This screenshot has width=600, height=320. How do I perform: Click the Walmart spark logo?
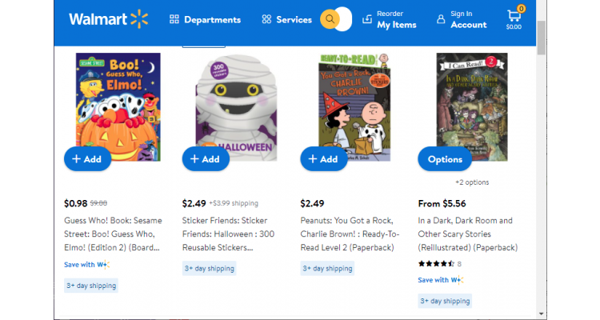[139, 18]
